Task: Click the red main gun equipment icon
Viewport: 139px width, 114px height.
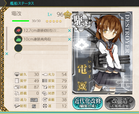Action: tap(18, 31)
